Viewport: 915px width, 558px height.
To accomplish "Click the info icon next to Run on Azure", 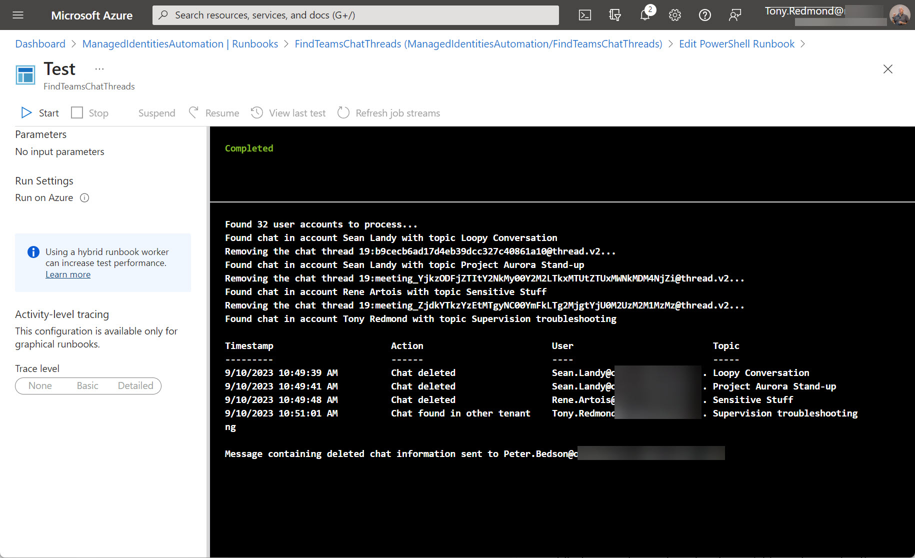I will tap(84, 198).
